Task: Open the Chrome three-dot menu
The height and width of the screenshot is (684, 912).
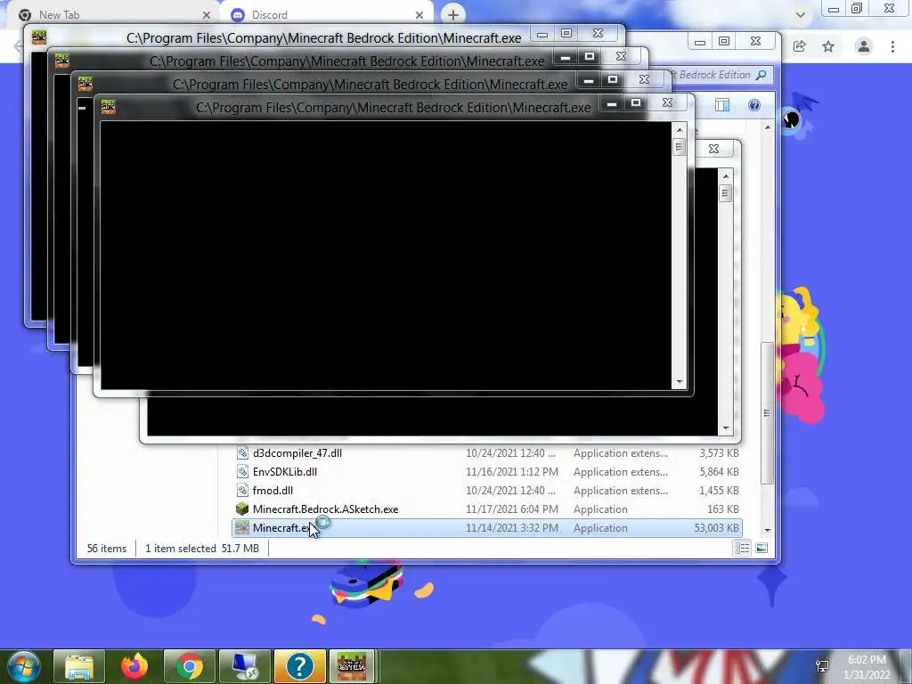Action: 892,46
